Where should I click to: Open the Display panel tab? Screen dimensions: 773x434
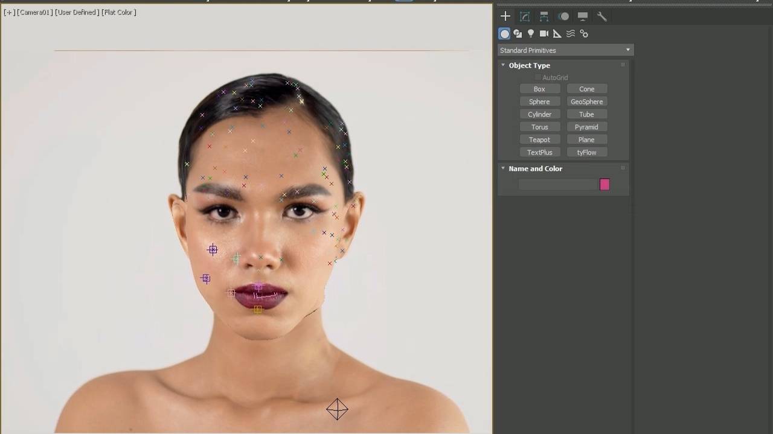583,16
